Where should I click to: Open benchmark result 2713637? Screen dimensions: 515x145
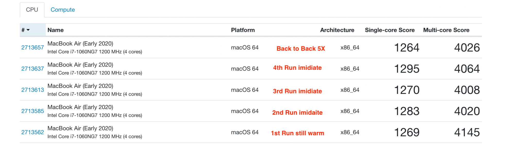tap(32, 69)
